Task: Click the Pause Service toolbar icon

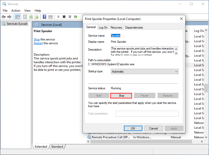Action: [x=70, y=17]
